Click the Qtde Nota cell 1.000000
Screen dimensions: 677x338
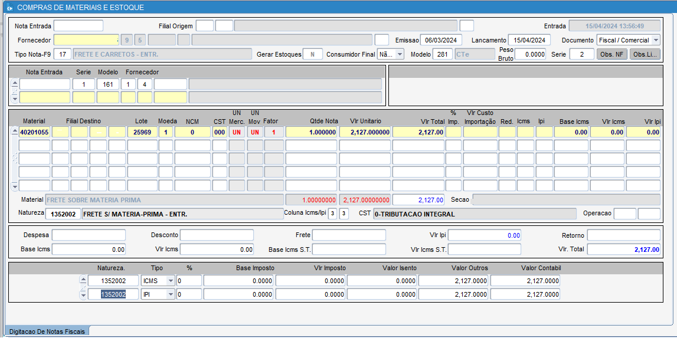pos(311,132)
